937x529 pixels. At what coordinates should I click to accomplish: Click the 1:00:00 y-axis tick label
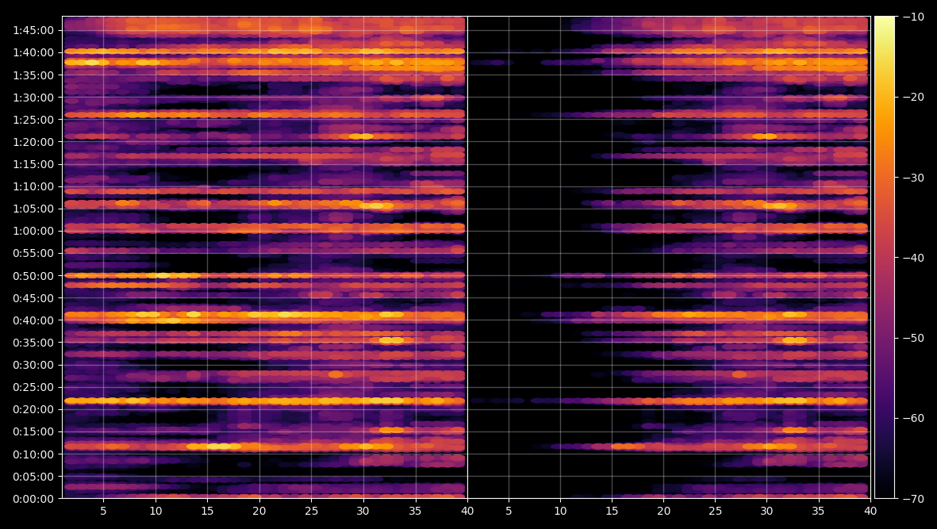33,231
